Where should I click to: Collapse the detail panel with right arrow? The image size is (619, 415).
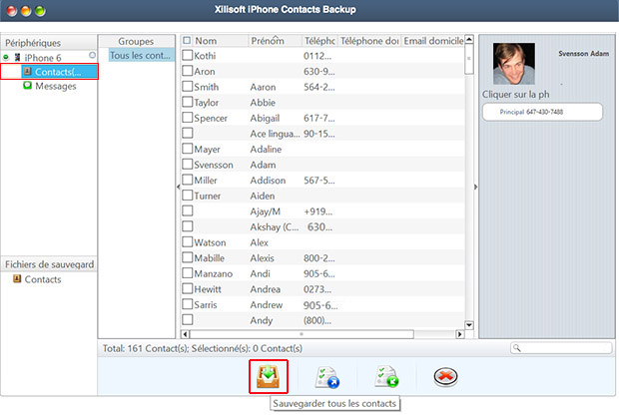point(475,187)
